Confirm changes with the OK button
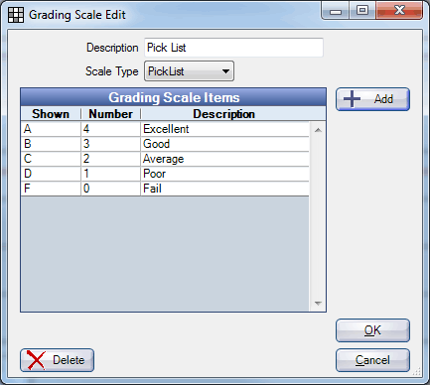 coord(372,330)
